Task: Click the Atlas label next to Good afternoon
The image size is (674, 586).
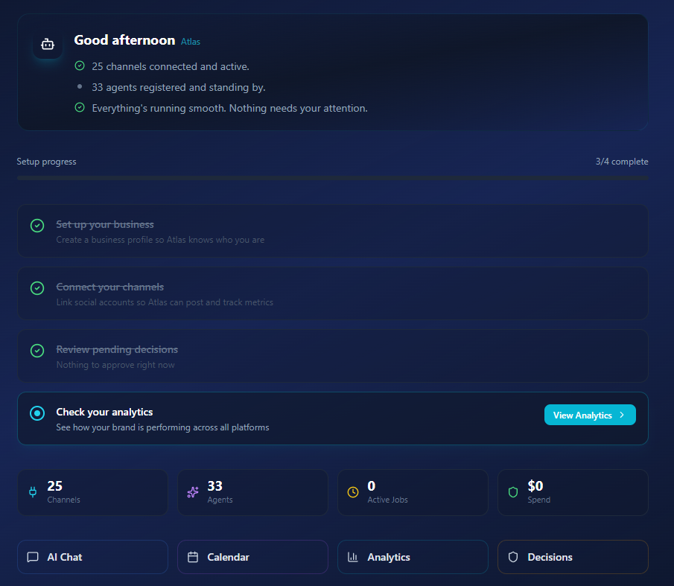Action: point(191,42)
